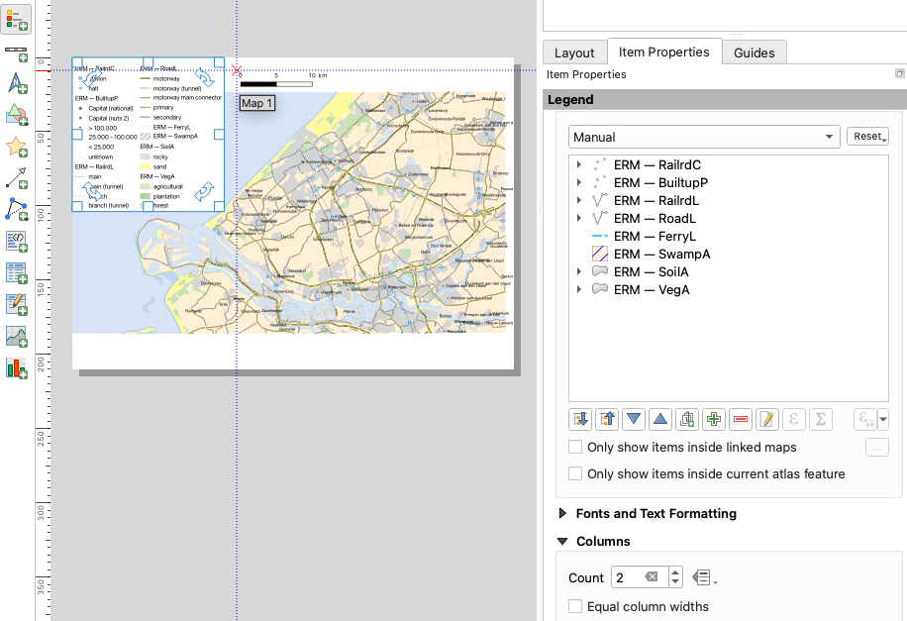Select ERM — SwampA in legend tree

[661, 255]
